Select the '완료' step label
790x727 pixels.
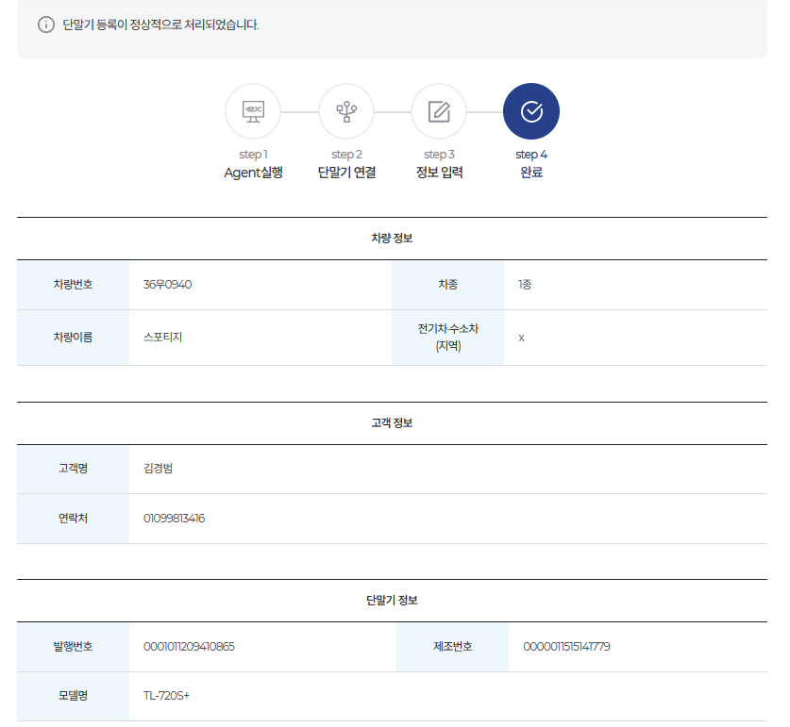(531, 173)
